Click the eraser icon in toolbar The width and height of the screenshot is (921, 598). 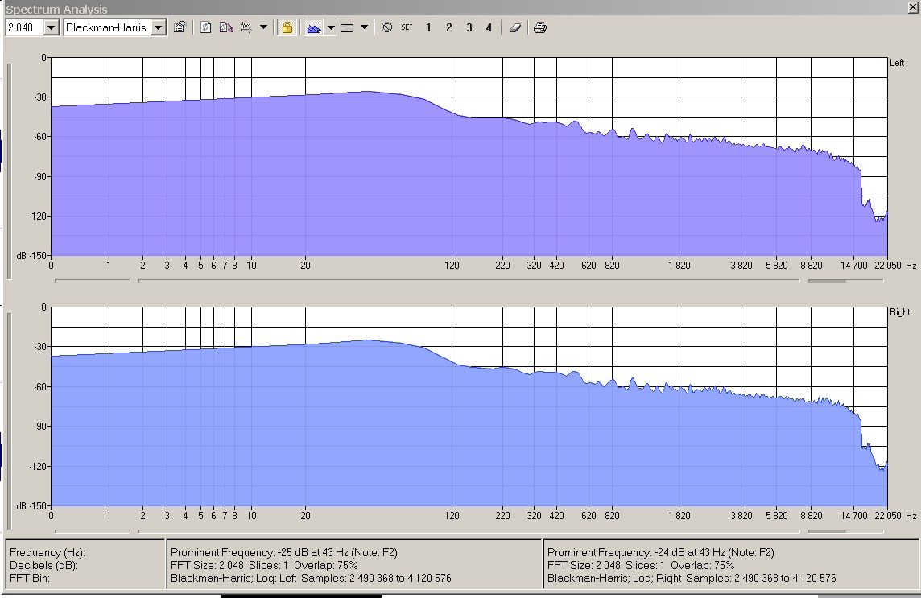pyautogui.click(x=515, y=27)
